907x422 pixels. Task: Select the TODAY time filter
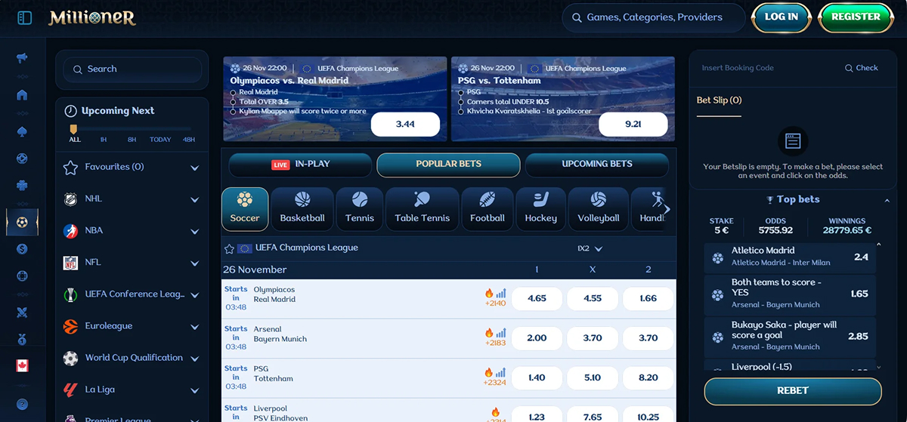pos(160,140)
